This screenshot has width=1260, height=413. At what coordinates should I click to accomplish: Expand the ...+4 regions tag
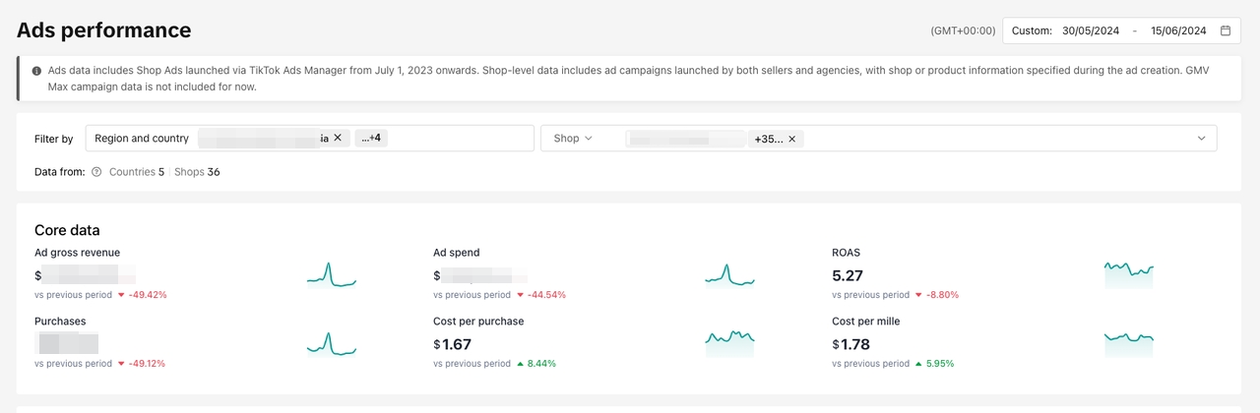coord(371,139)
